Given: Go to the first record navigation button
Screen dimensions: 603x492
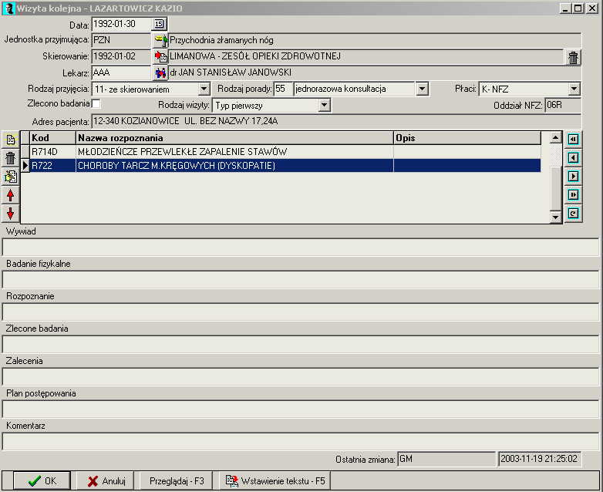Looking at the screenshot, I should [573, 139].
